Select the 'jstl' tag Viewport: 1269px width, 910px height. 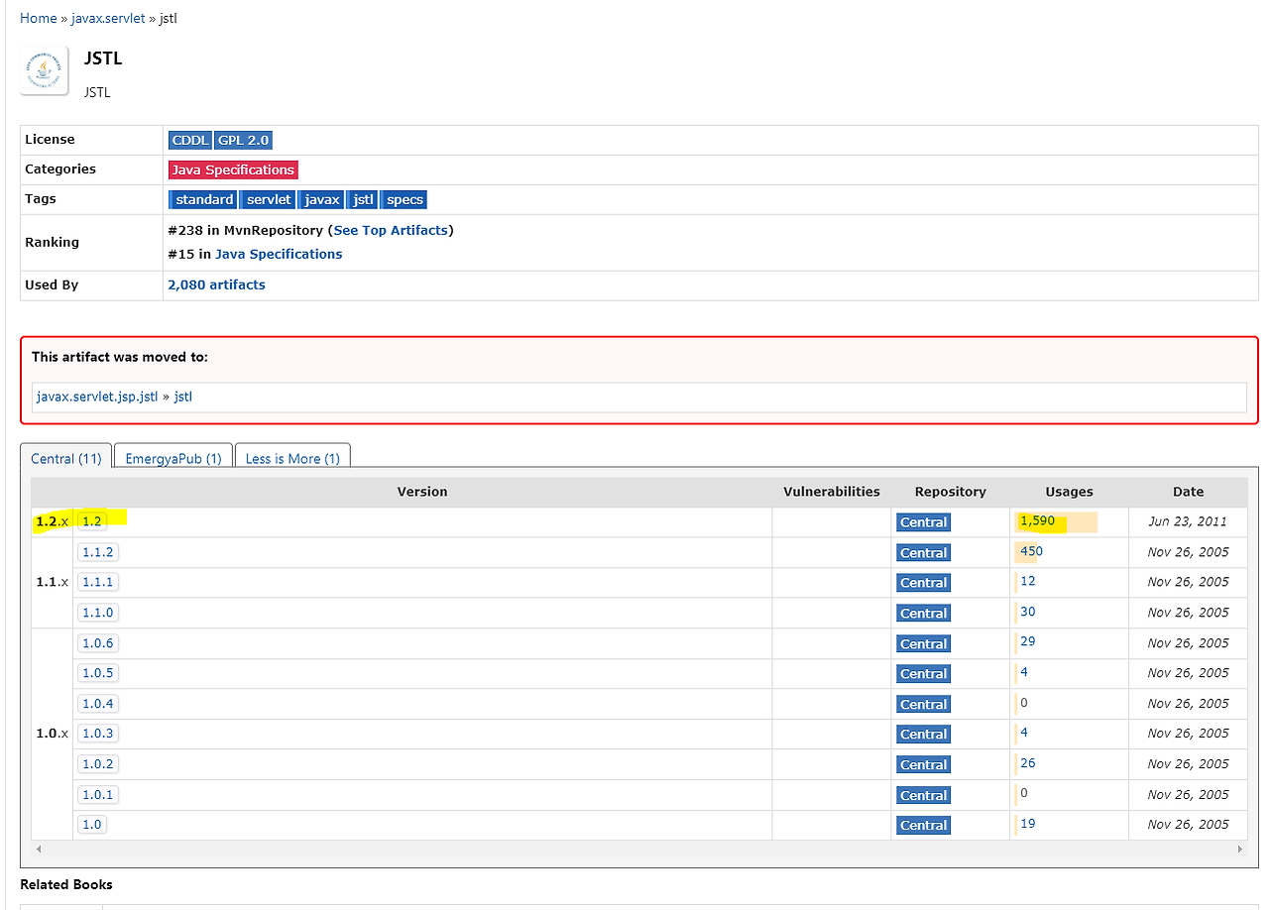363,200
